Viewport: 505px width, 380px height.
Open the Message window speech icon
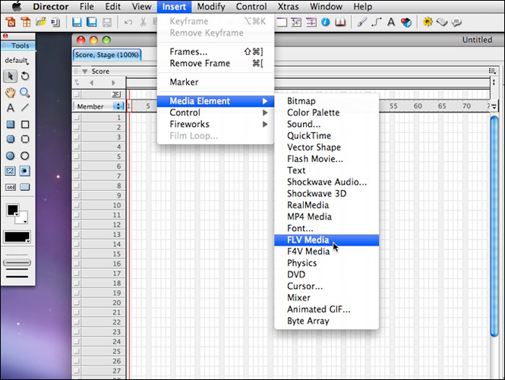[456, 22]
